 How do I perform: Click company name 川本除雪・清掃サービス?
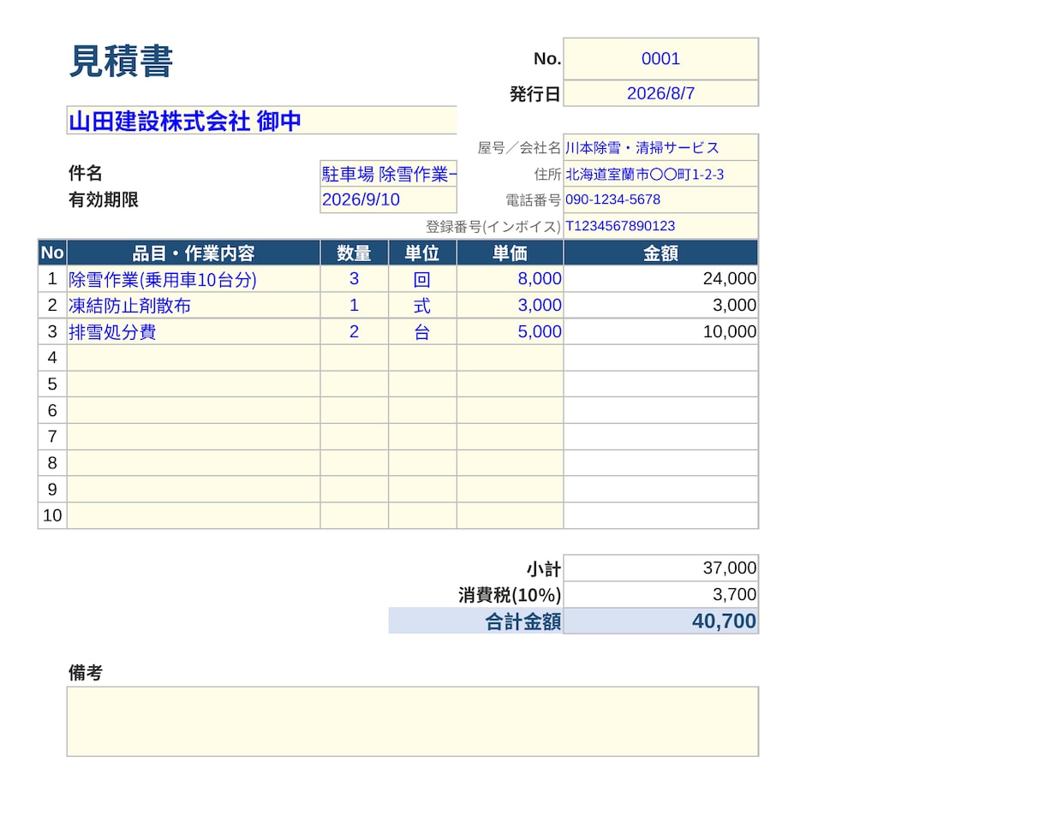[x=660, y=148]
